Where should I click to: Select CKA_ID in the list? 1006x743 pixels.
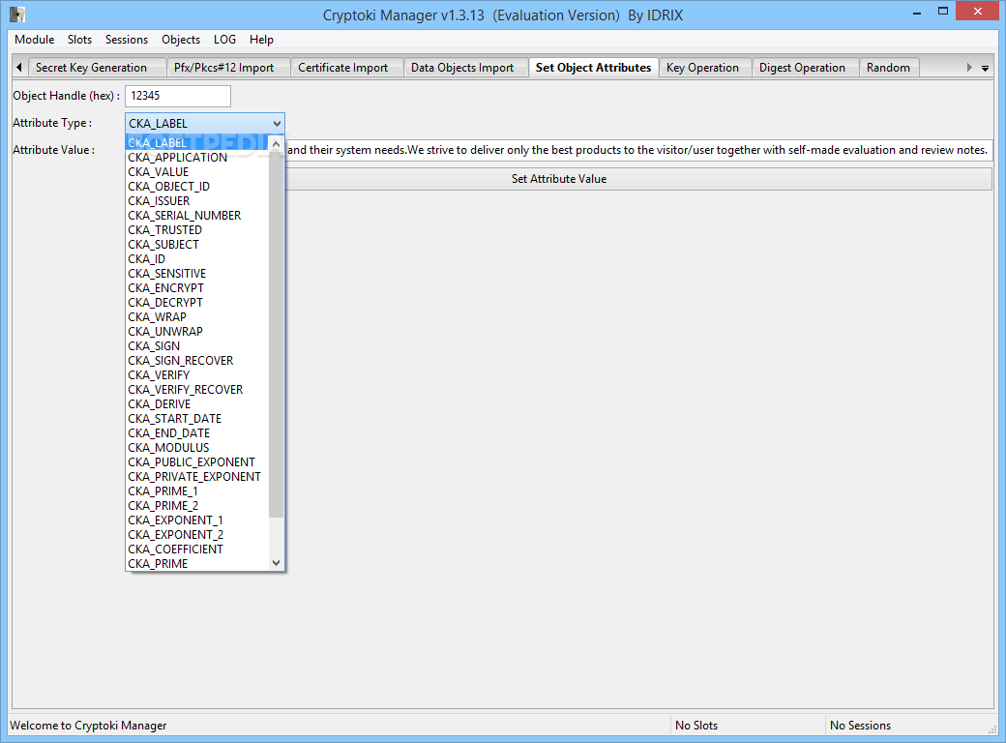click(197, 259)
